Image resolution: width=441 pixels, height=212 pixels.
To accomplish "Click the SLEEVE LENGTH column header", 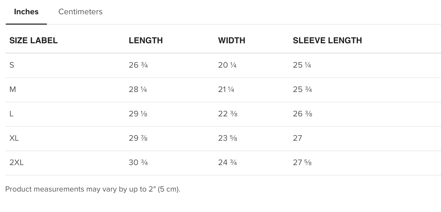I will [x=327, y=40].
